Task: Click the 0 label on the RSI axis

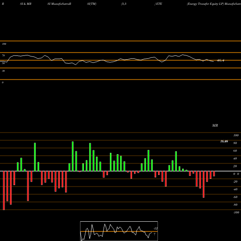Action: pos(2,82)
